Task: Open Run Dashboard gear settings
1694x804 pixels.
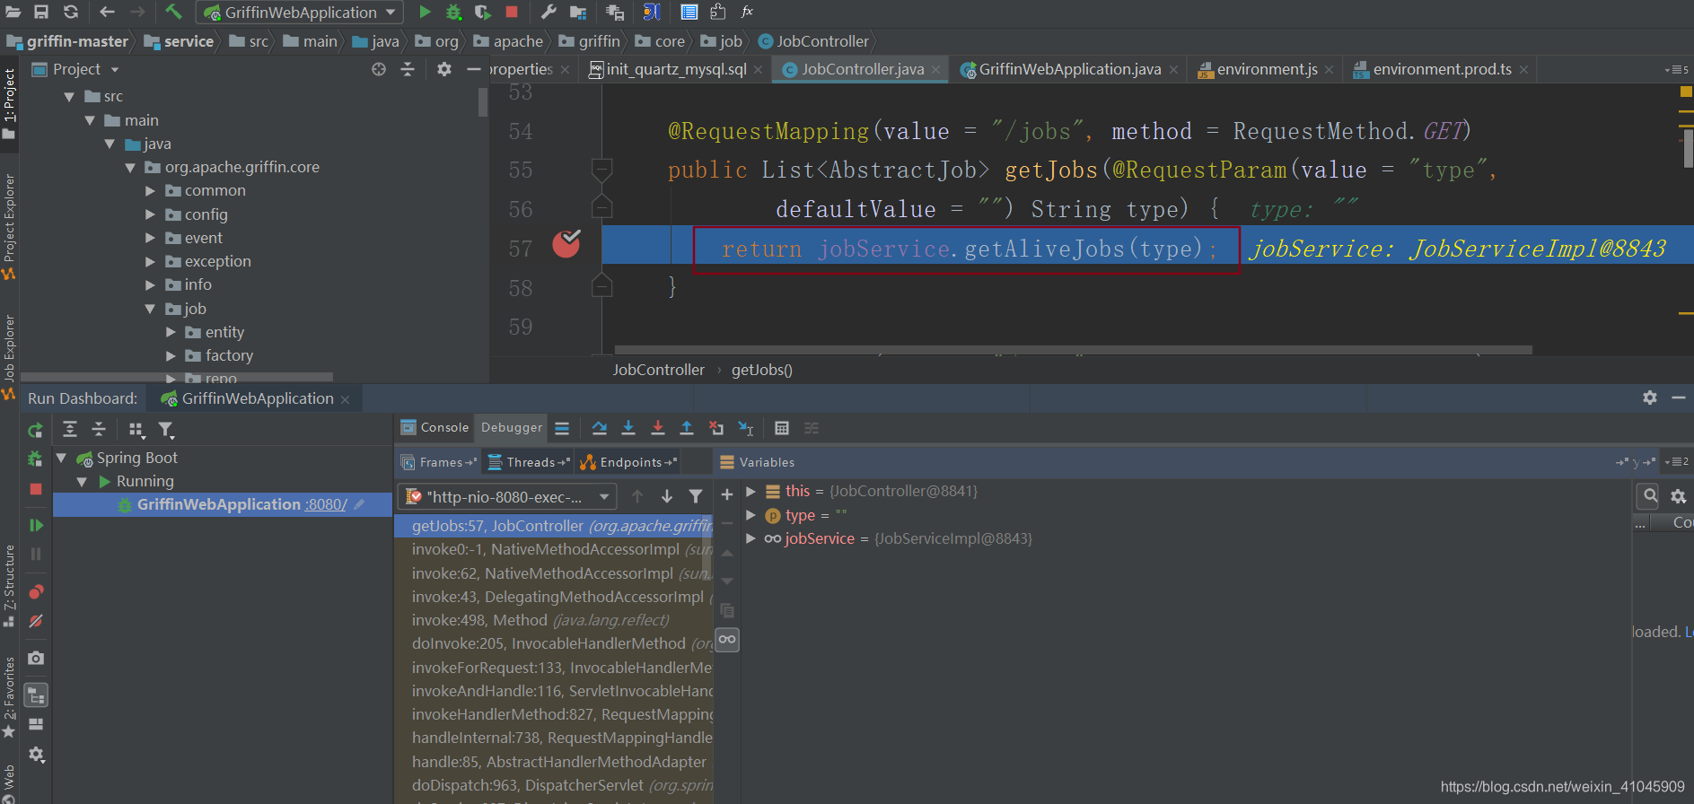Action: [1650, 398]
